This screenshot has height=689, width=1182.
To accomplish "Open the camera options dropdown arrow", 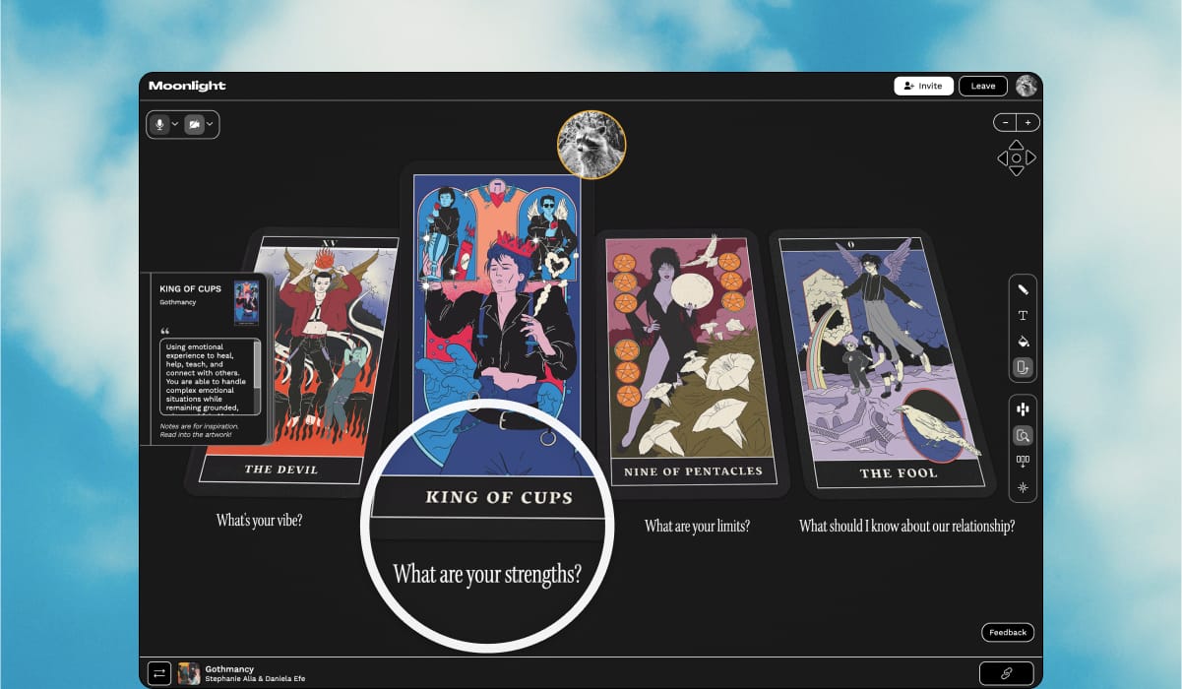I will [x=210, y=124].
